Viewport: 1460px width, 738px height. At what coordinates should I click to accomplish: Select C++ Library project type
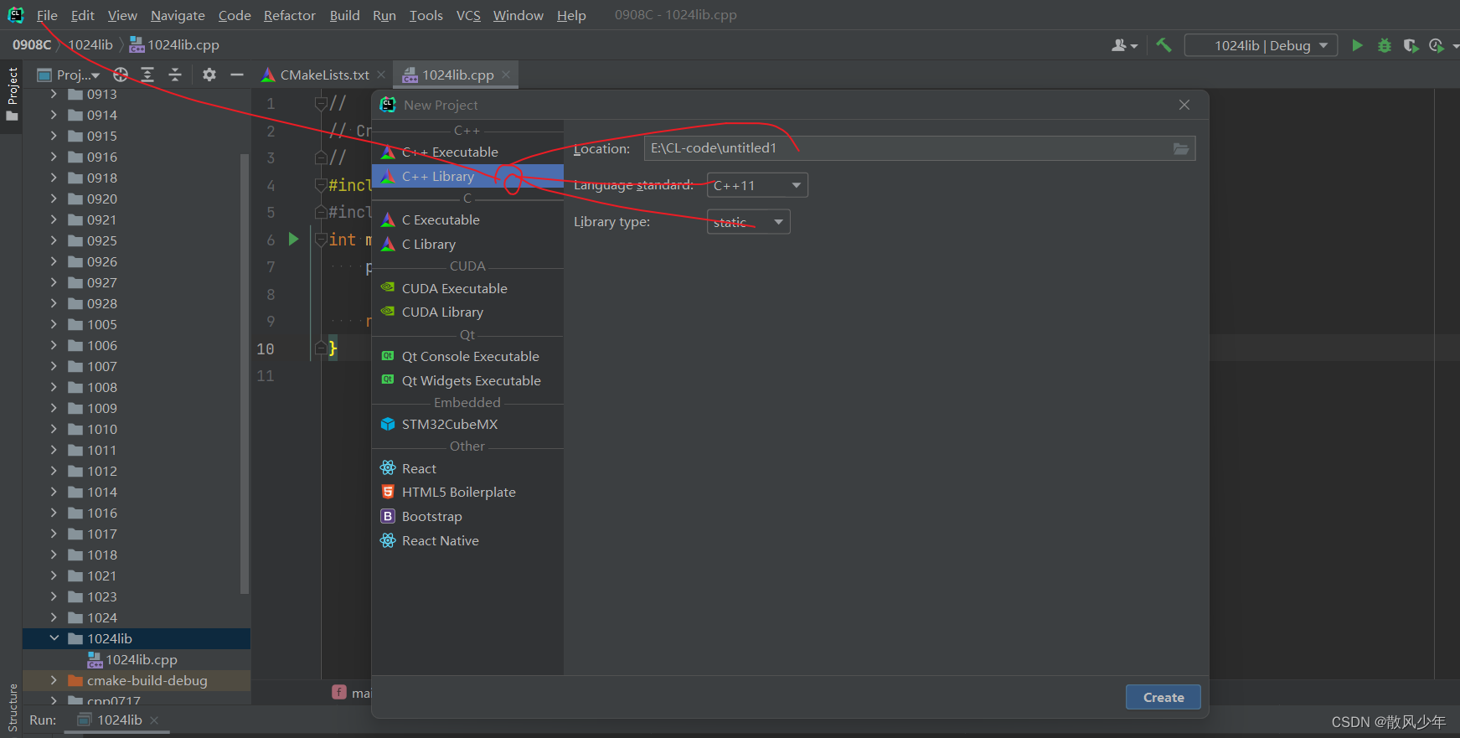(x=467, y=176)
